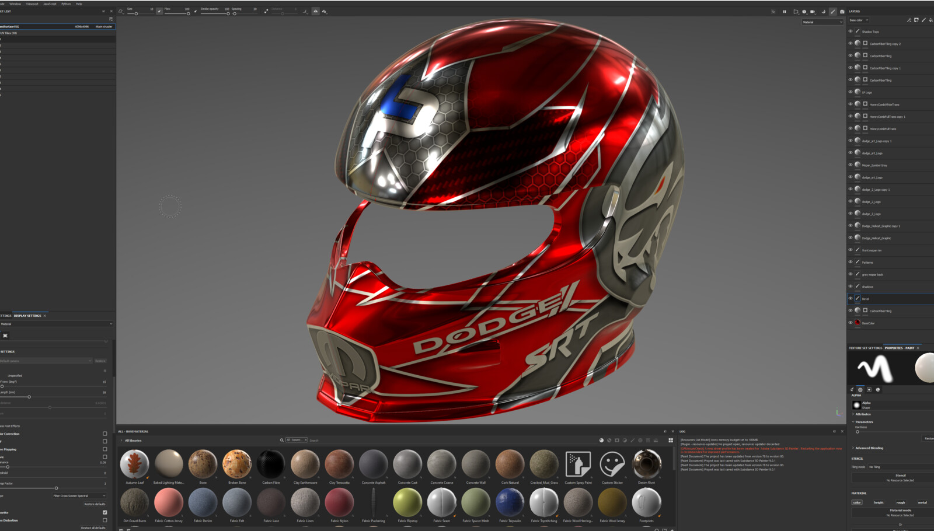Choose the Fabric Ripstop material

click(x=407, y=502)
